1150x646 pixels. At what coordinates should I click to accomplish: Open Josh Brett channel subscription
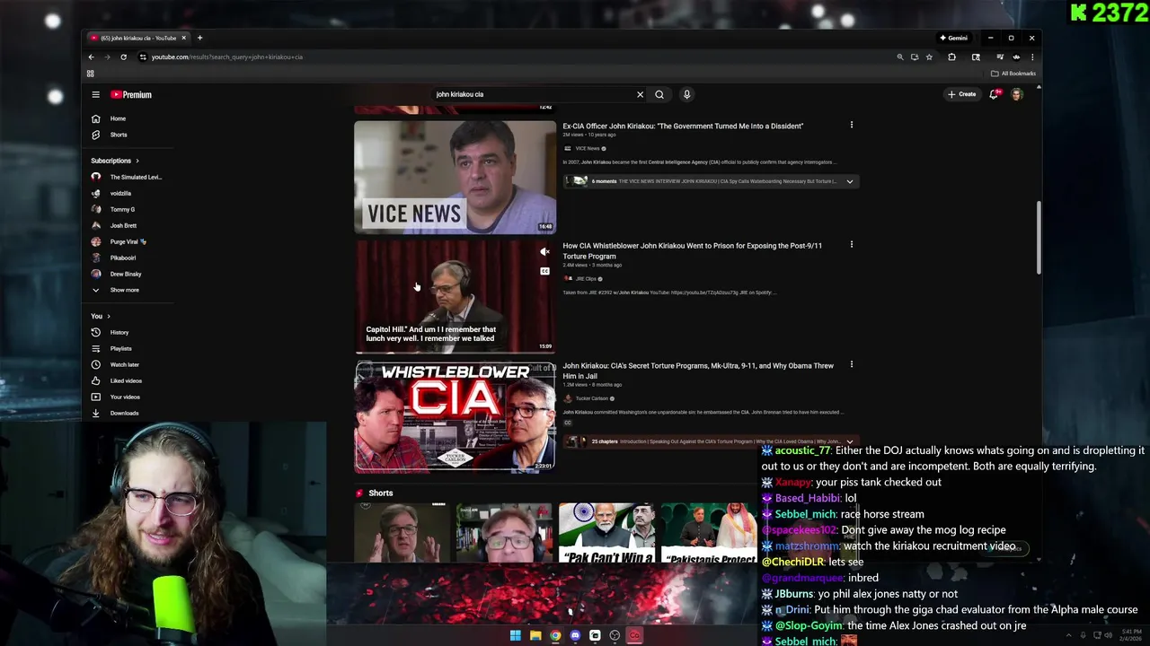click(123, 225)
